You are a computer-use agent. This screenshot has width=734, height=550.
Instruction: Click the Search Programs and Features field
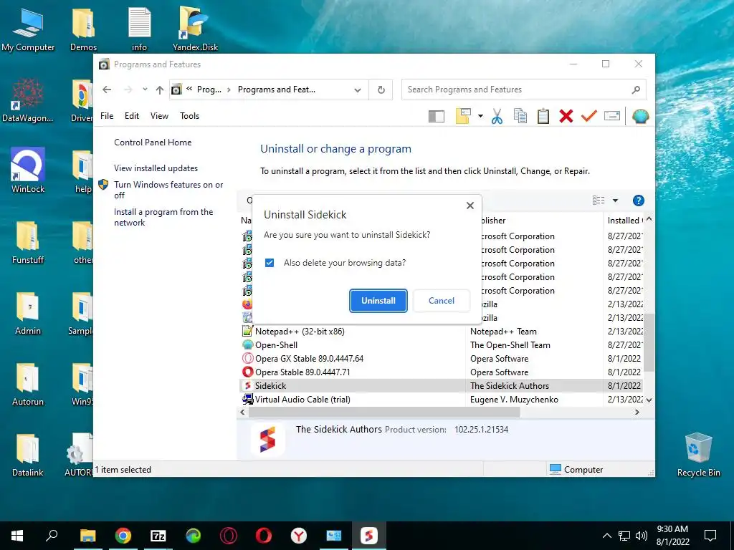click(x=524, y=90)
